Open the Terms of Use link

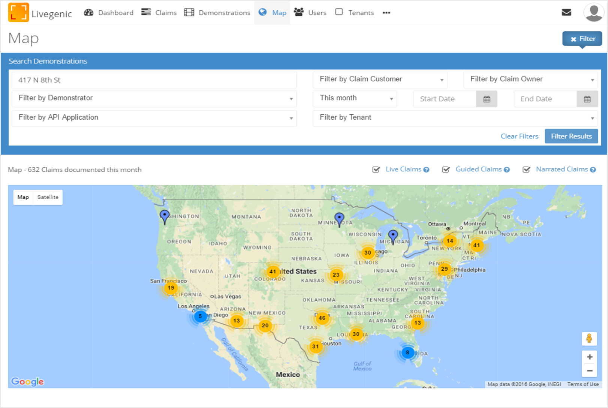coord(583,384)
